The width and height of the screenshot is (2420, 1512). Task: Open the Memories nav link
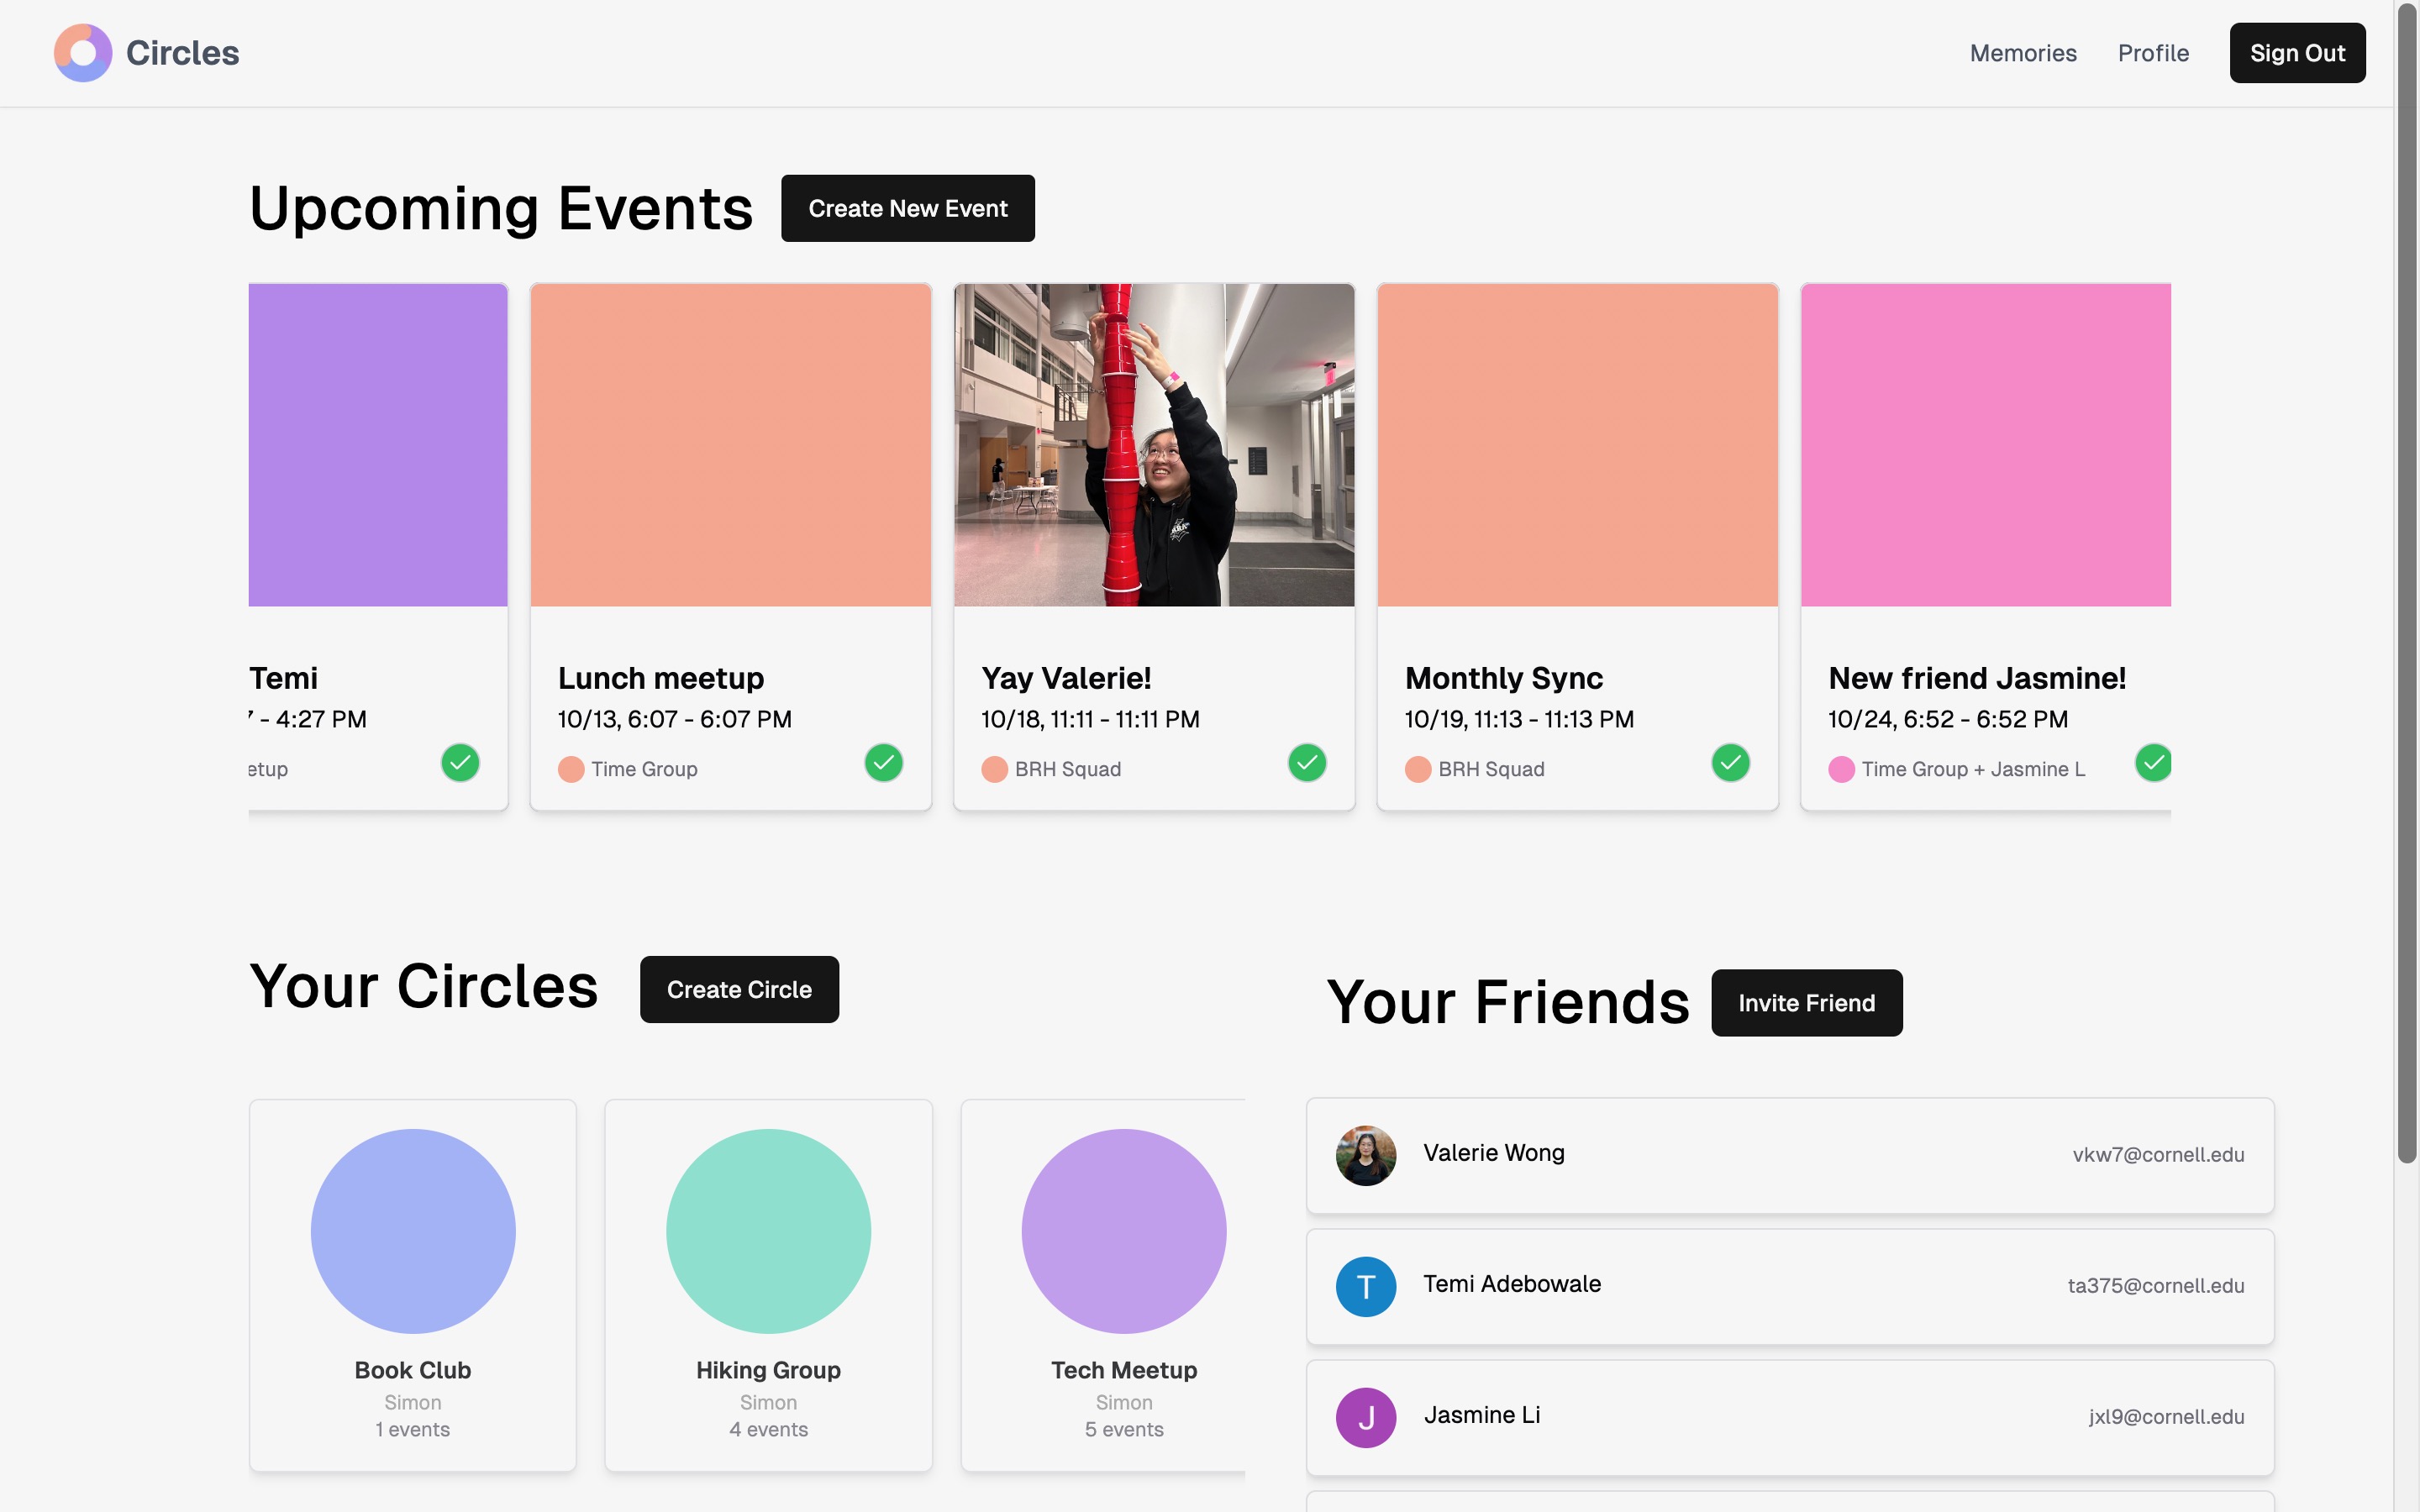(x=2022, y=53)
